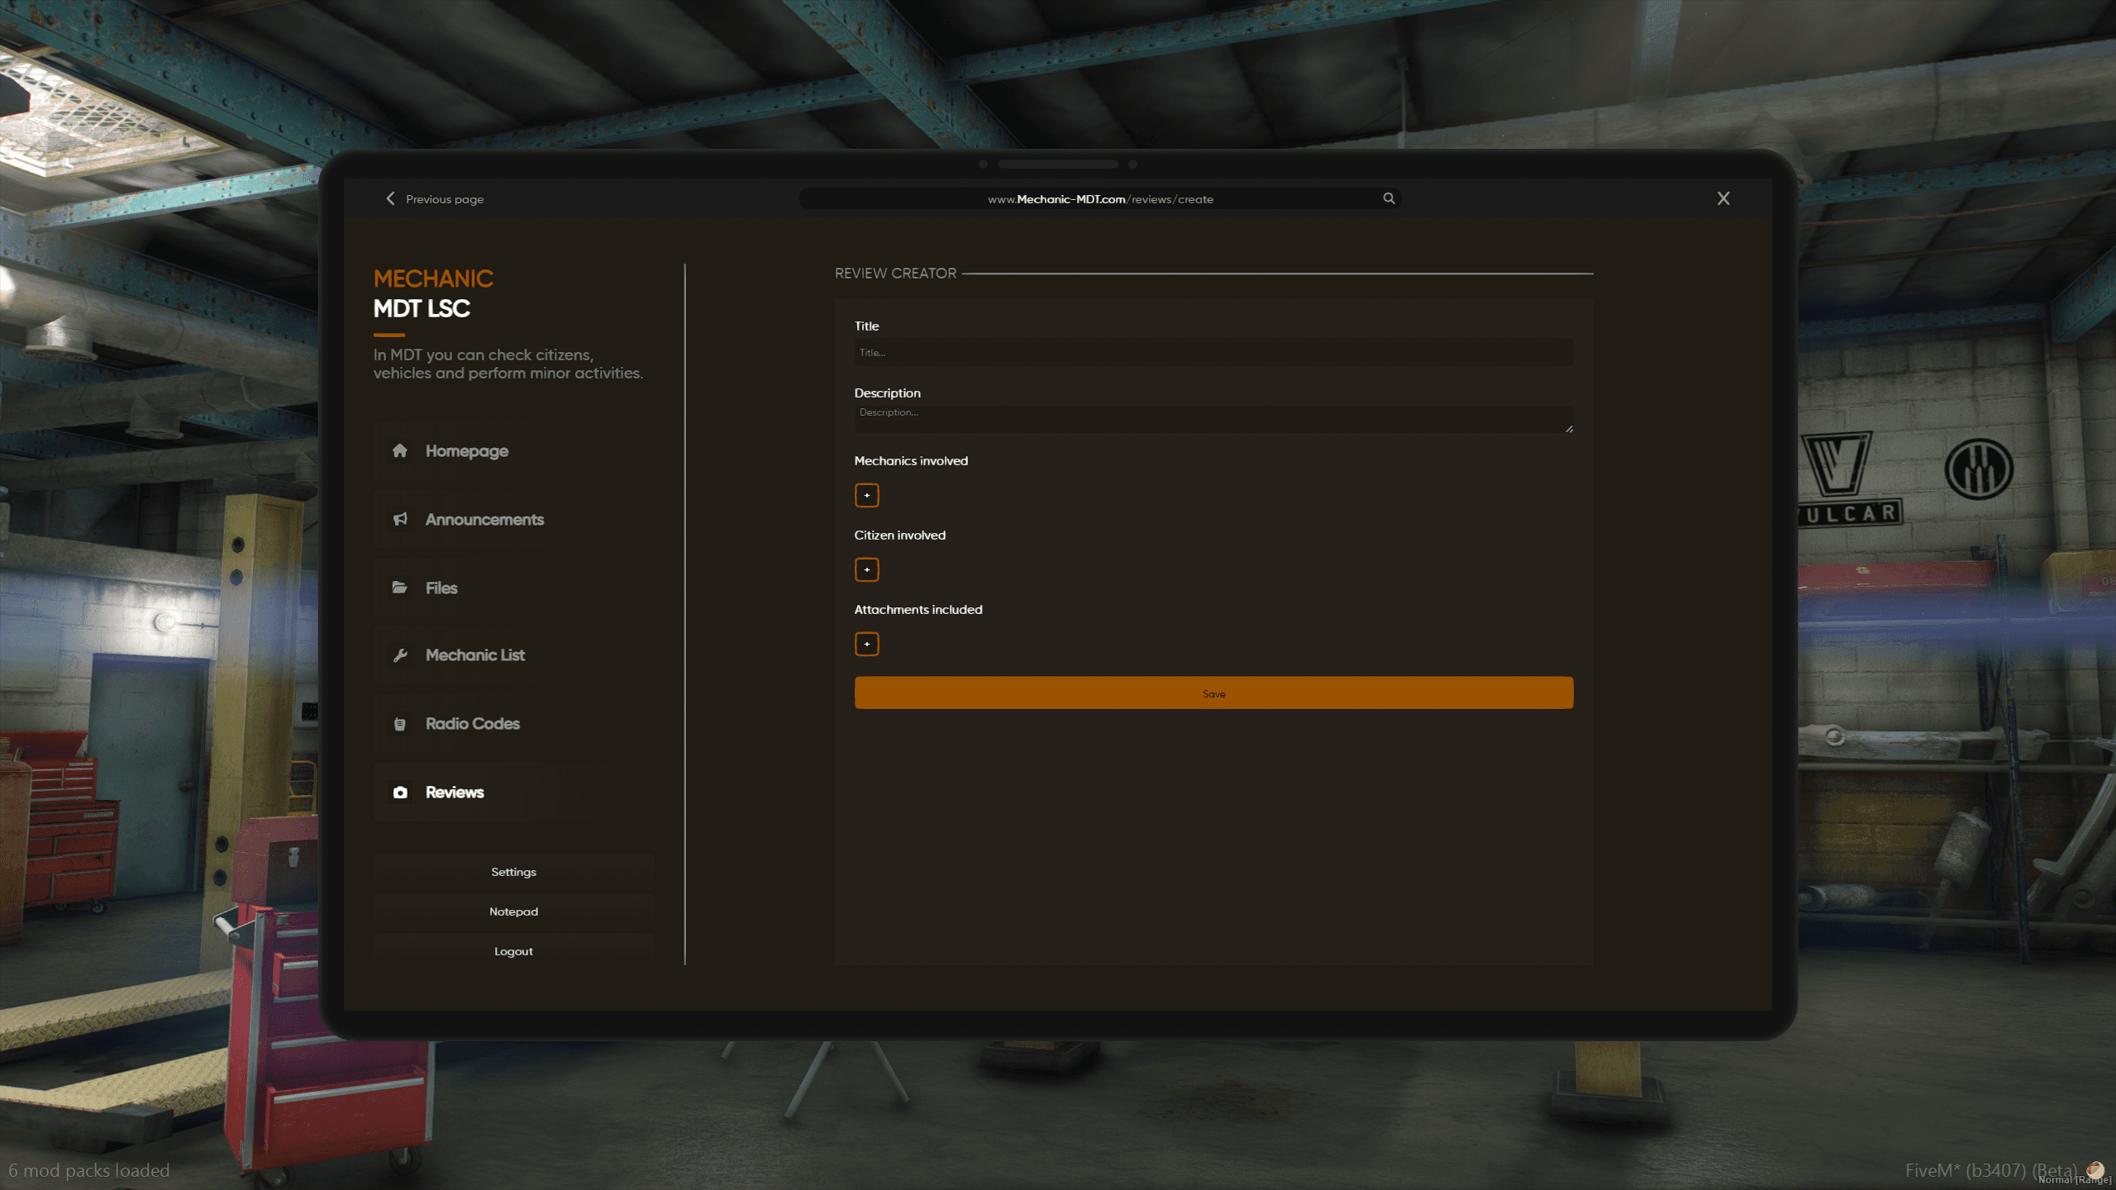This screenshot has width=2116, height=1190.
Task: Click the Mechanic List wrench icon
Action: point(400,655)
